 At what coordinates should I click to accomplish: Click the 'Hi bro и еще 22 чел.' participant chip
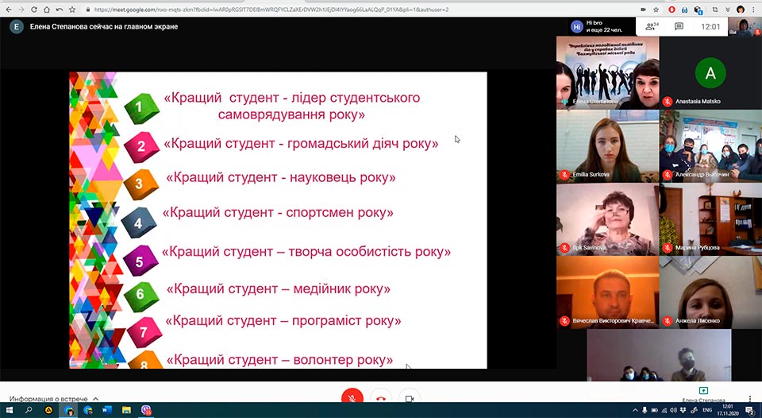[x=602, y=26]
